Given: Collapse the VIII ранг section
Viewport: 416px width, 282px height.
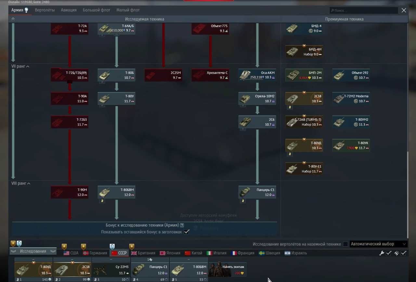Looking at the screenshot, I should click(x=21, y=183).
